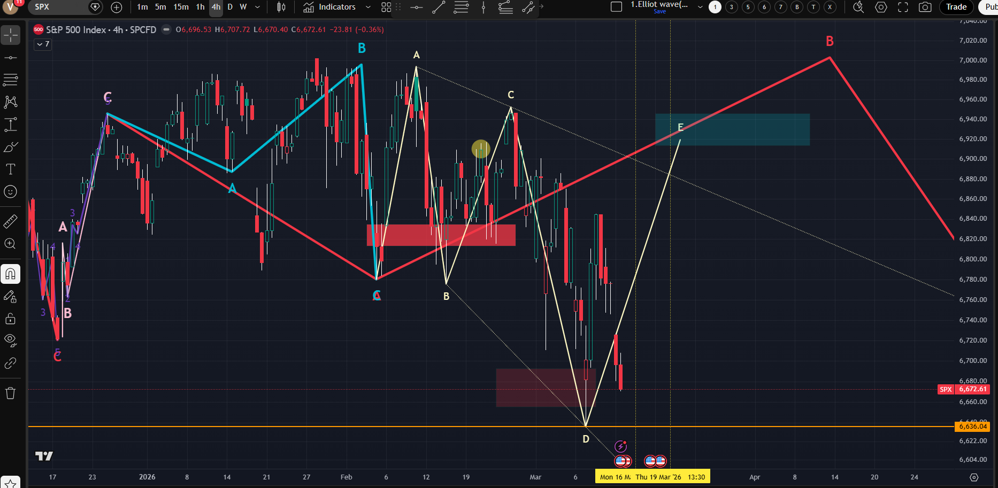The width and height of the screenshot is (998, 488).
Task: Switch to the 15m timeframe
Action: [x=181, y=7]
